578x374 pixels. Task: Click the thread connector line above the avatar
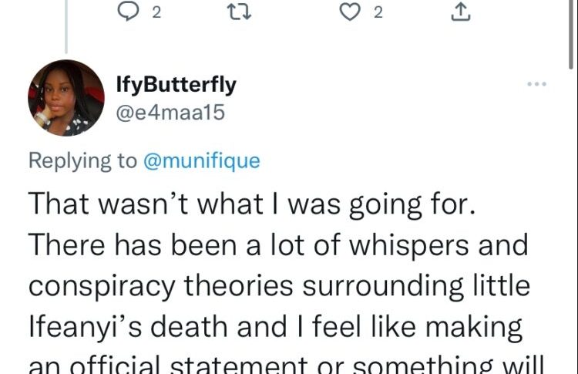click(x=66, y=27)
